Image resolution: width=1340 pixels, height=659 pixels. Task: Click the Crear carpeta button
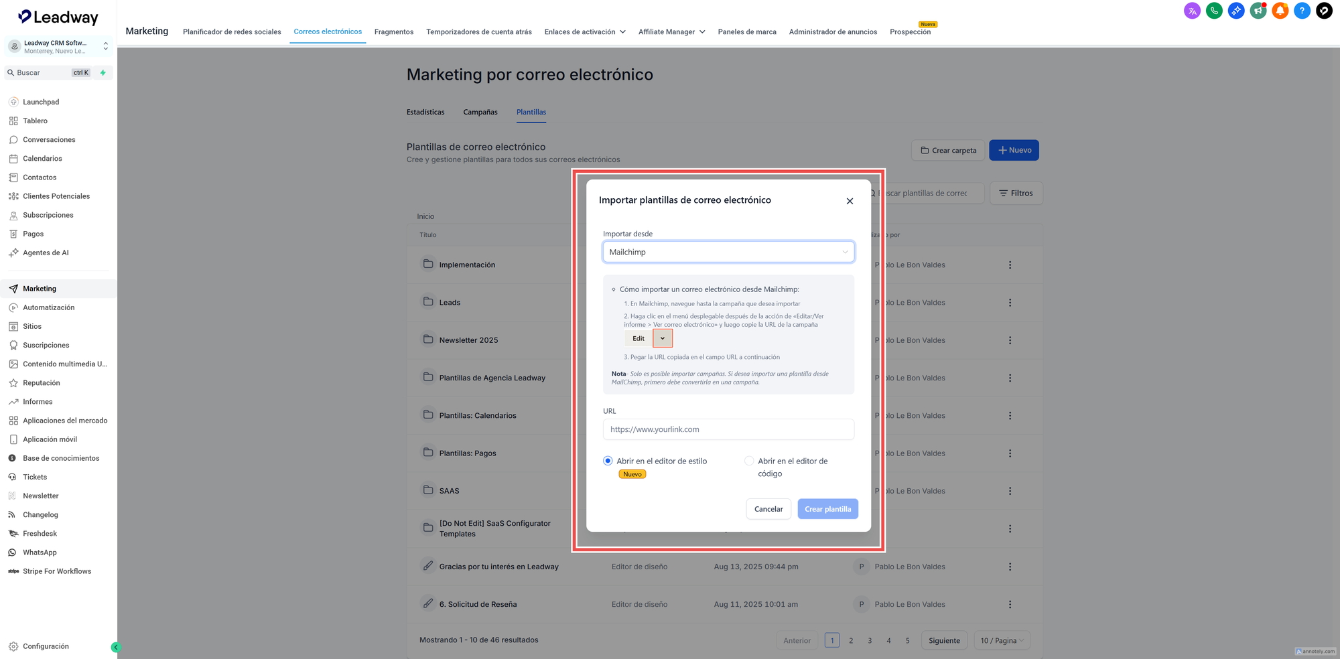click(x=948, y=150)
